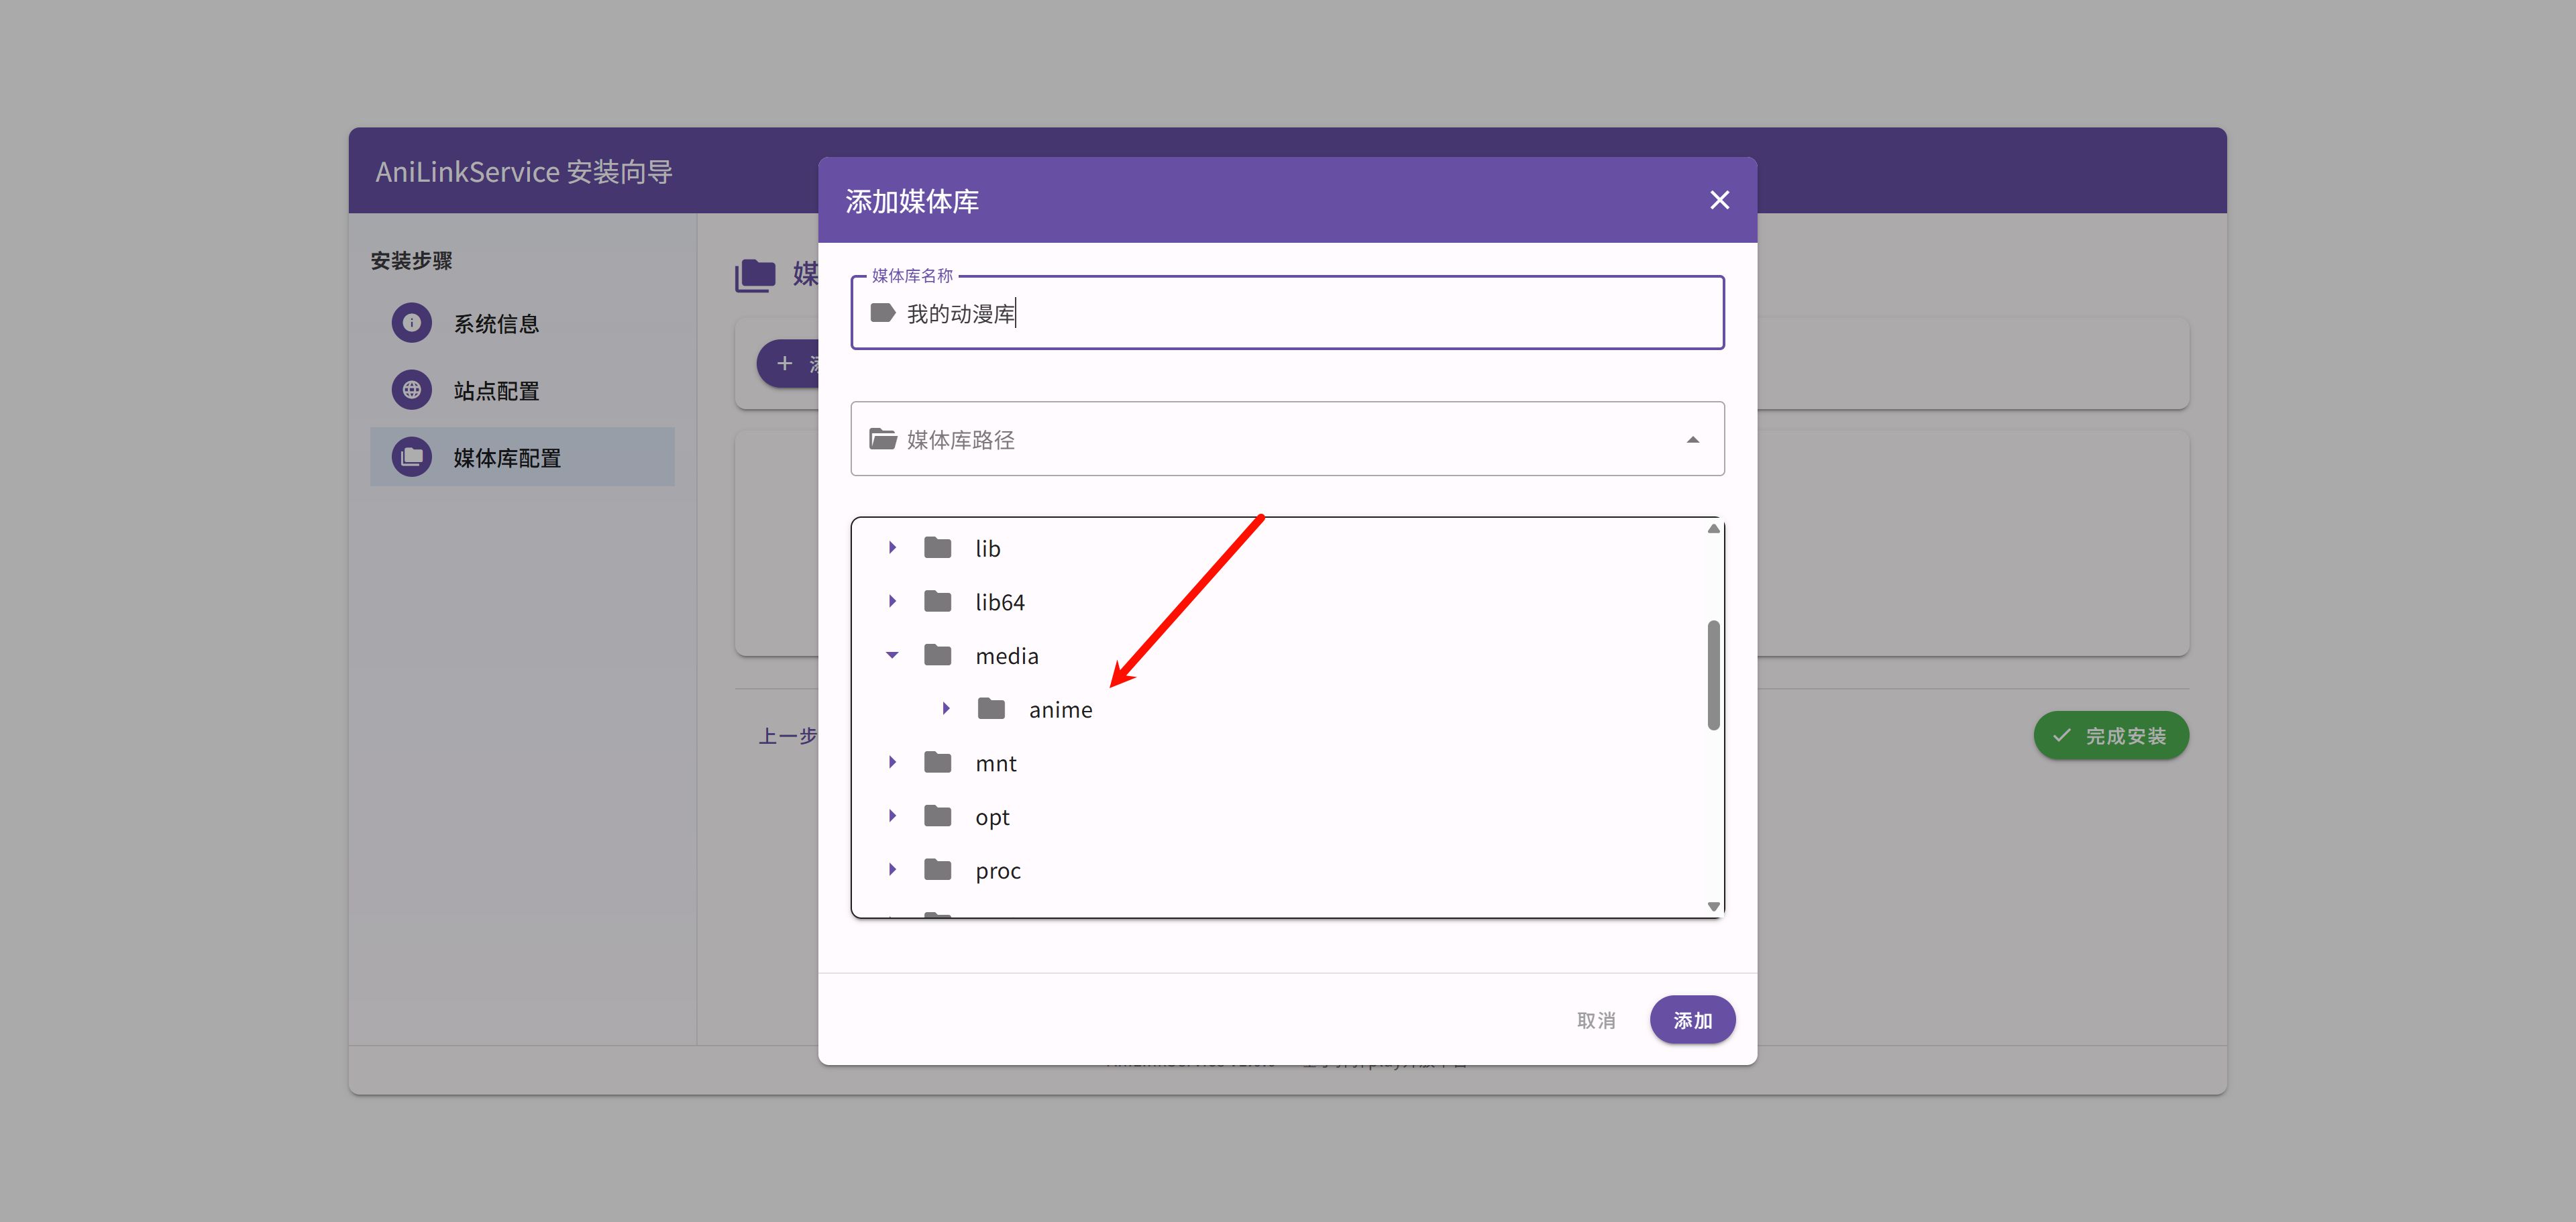Click the 取消 cancel button
2576x1222 pixels.
(1596, 1019)
